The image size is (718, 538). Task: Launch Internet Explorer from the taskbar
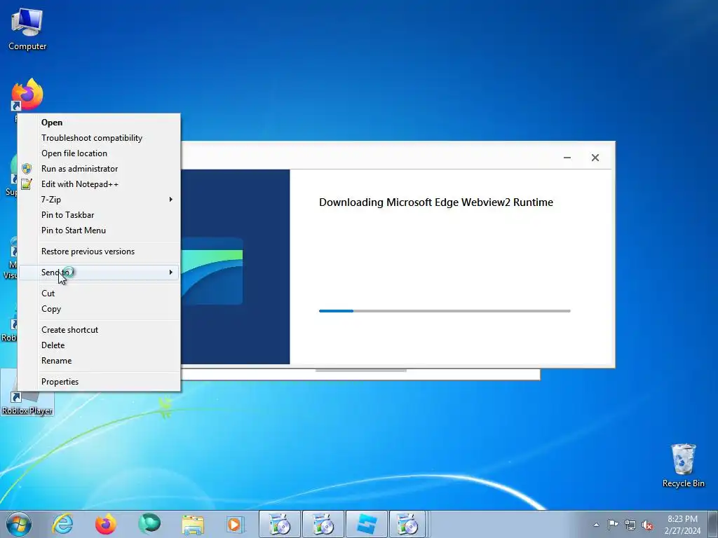click(x=62, y=524)
